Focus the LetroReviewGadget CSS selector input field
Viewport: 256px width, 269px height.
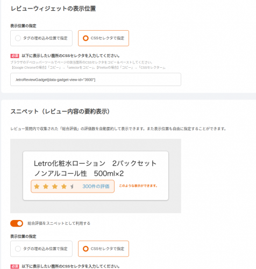pos(96,80)
